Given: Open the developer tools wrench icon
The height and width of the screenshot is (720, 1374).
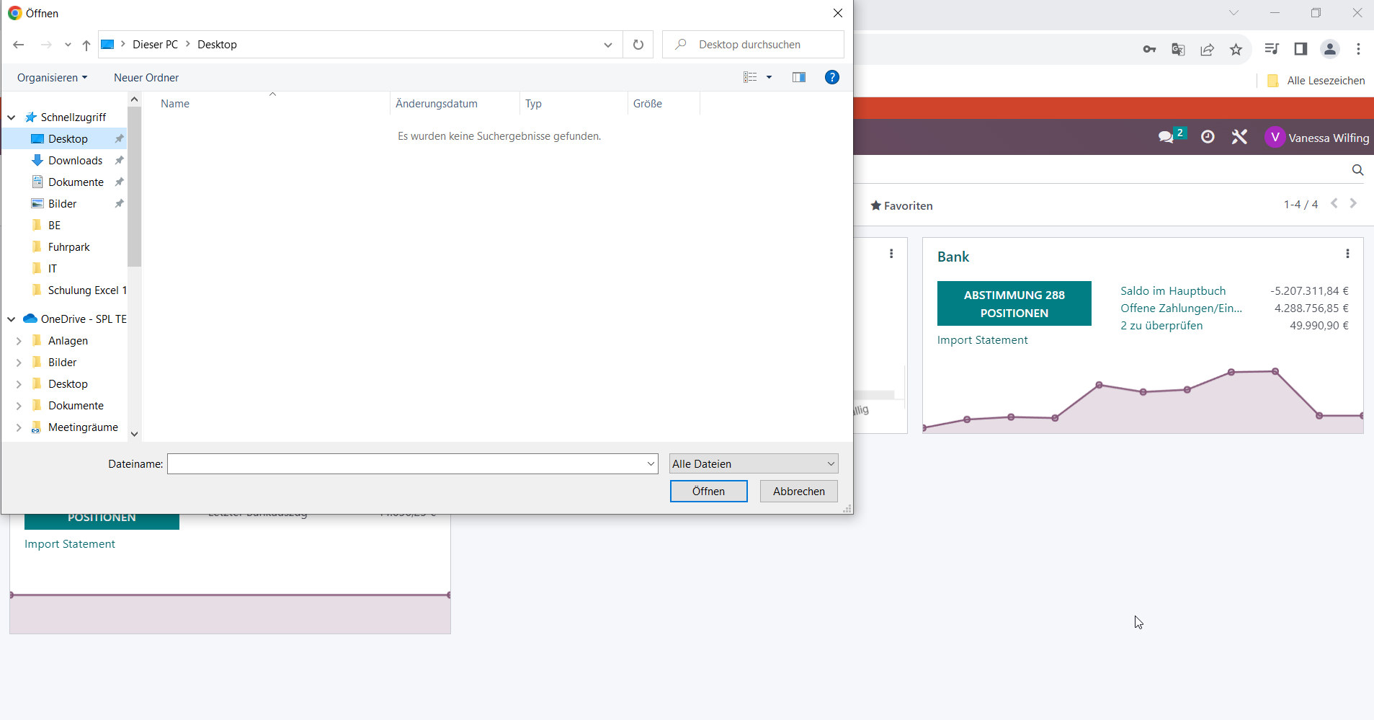Looking at the screenshot, I should [1239, 137].
